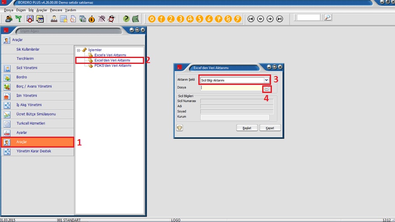The height and width of the screenshot is (222, 395).
Task: Select Excel'e Veri Aktarımı tree item
Action: coord(110,55)
